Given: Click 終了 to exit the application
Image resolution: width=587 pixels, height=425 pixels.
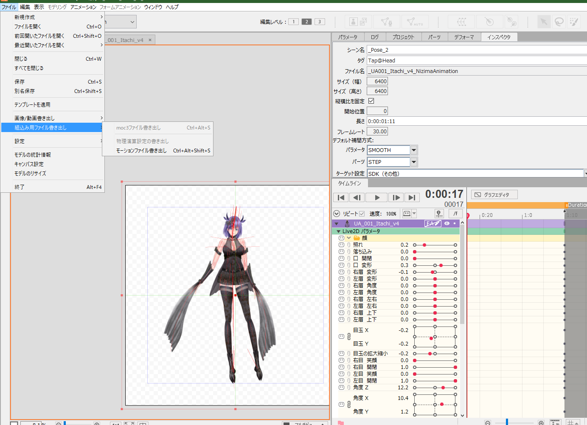Looking at the screenshot, I should [x=53, y=187].
